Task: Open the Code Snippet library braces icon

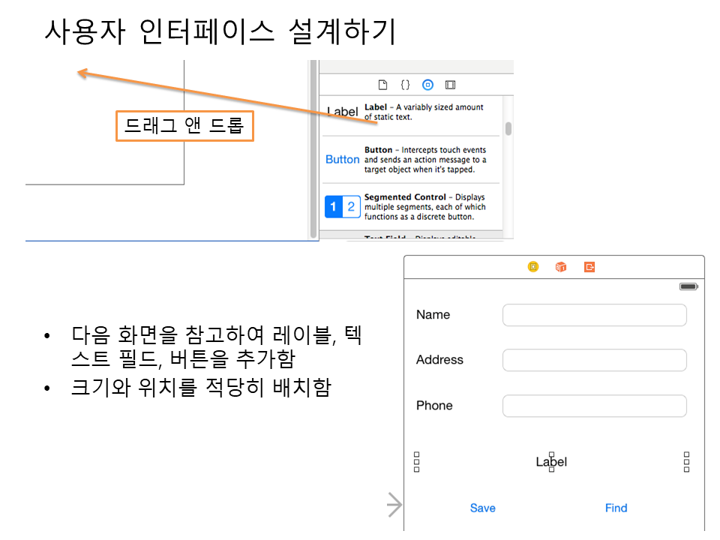Action: (405, 85)
